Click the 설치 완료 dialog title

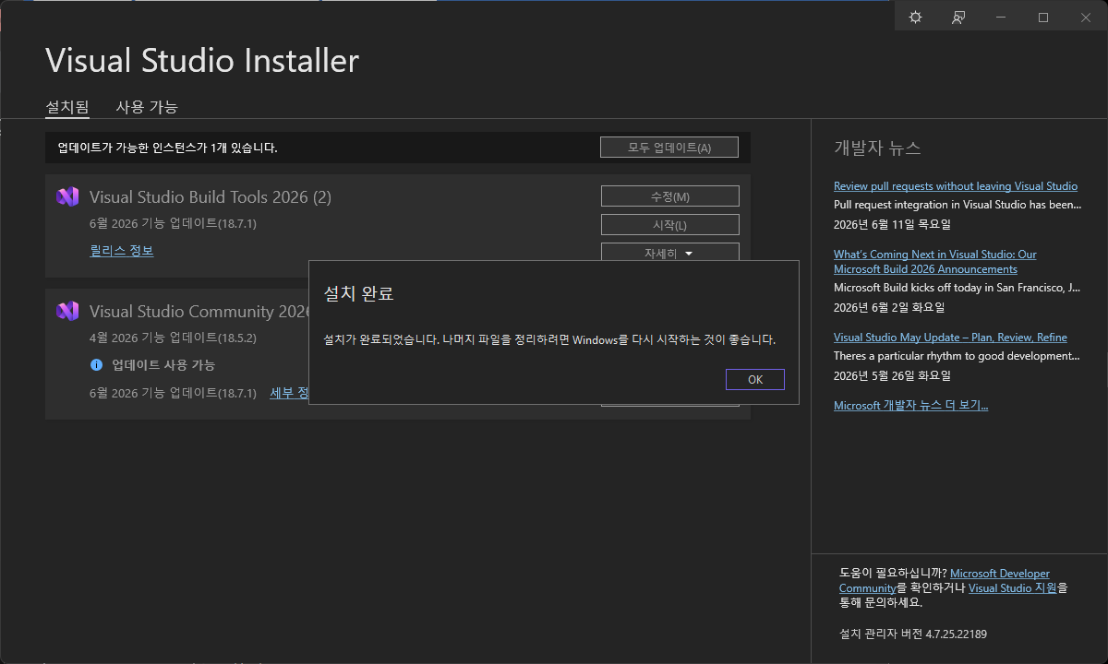tap(359, 293)
